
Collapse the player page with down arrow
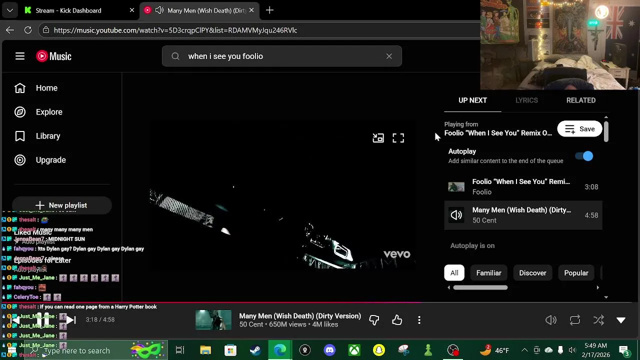point(621,320)
